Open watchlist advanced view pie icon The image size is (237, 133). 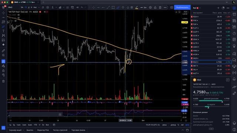pyautogui.click(x=223, y=8)
